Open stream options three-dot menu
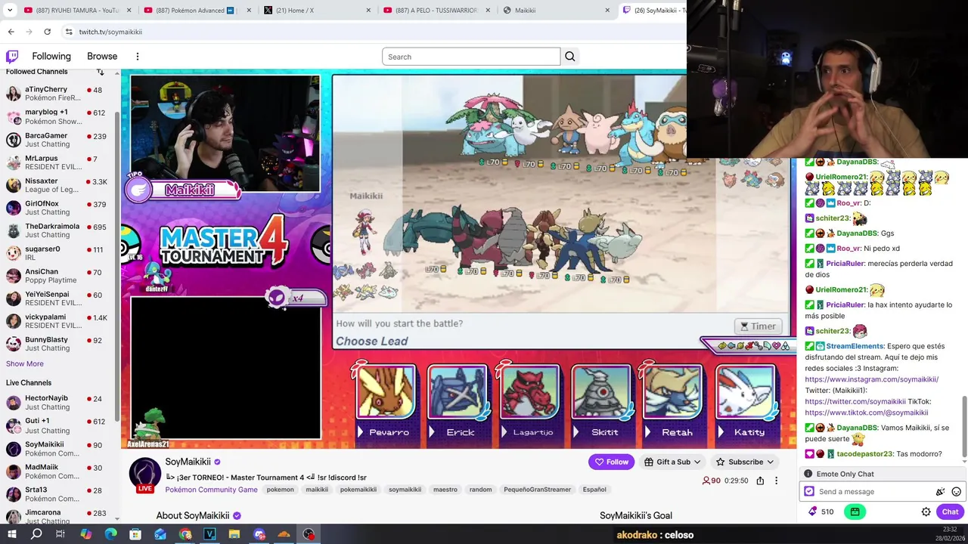Image resolution: width=968 pixels, height=544 pixels. coord(776,481)
